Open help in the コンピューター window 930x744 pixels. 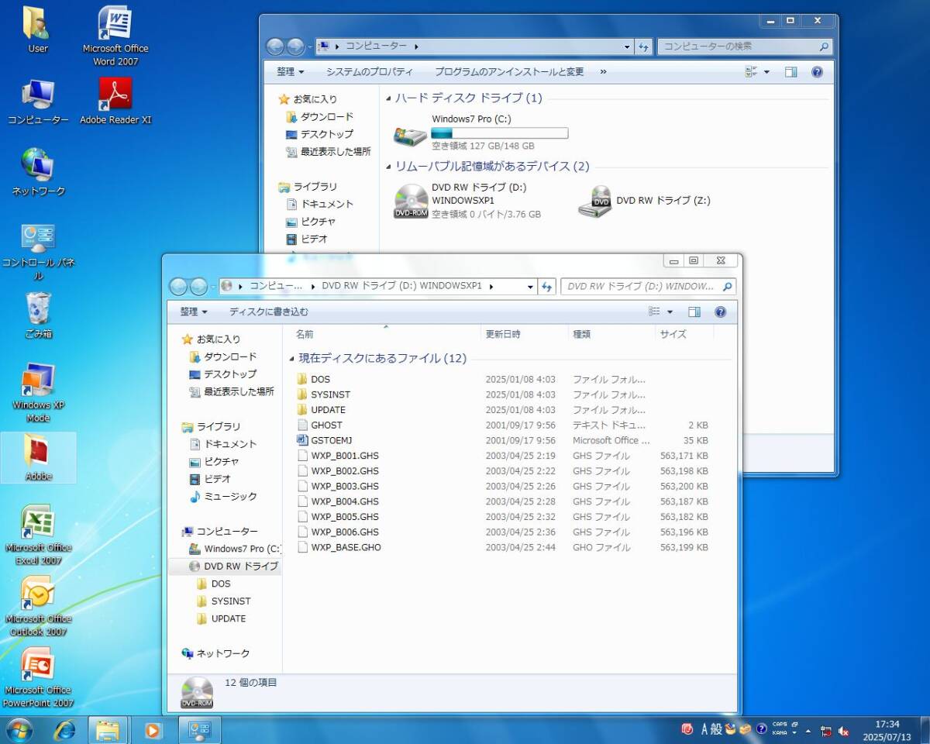[x=817, y=71]
